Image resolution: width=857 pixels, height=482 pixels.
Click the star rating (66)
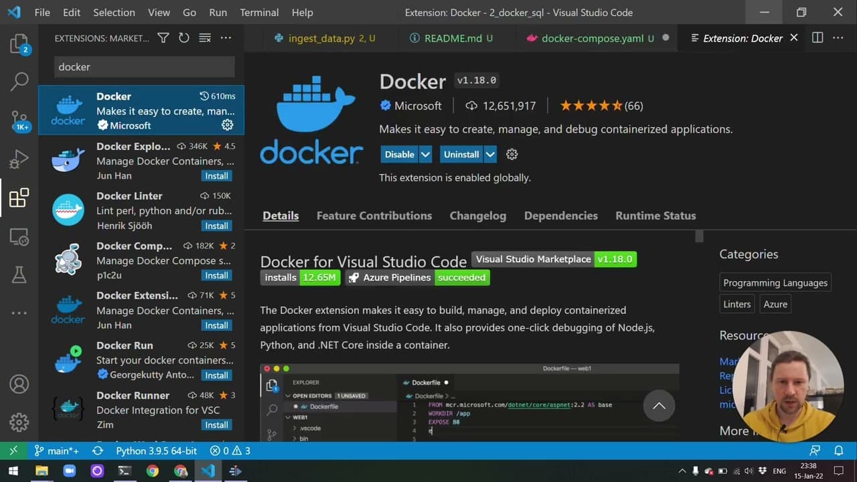601,106
